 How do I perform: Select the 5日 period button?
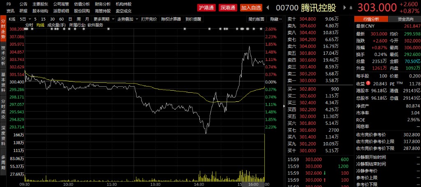tap(23, 19)
